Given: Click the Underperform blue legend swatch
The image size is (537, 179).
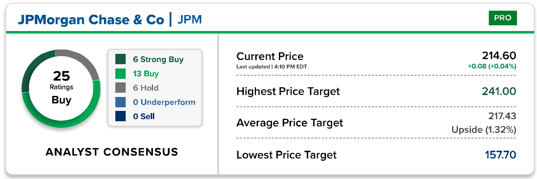Looking at the screenshot, I should [121, 102].
